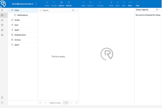Click the Search input field

[57, 10]
